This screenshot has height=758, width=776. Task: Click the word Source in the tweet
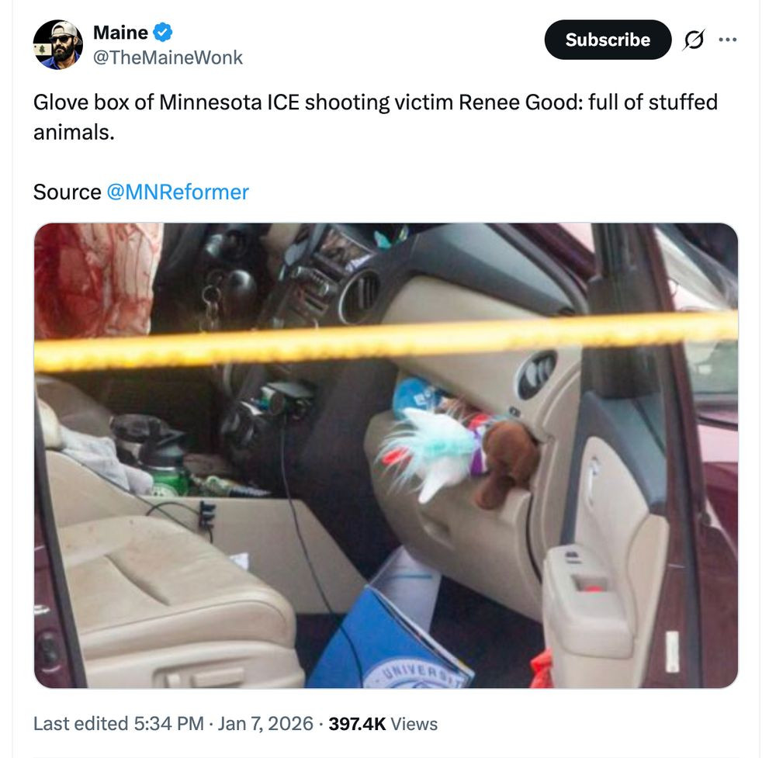click(x=67, y=192)
